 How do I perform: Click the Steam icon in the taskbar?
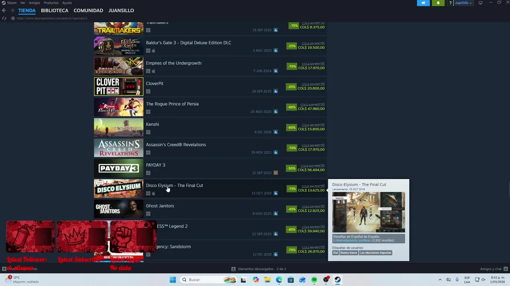pyautogui.click(x=337, y=280)
